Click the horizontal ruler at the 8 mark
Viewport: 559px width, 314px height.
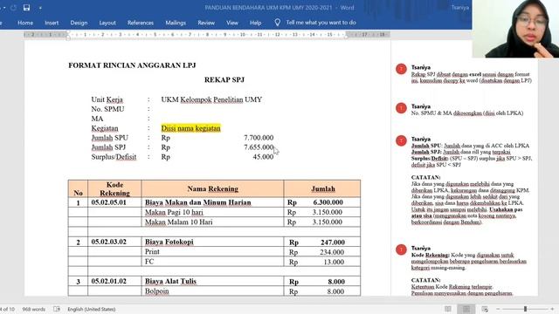207,35
